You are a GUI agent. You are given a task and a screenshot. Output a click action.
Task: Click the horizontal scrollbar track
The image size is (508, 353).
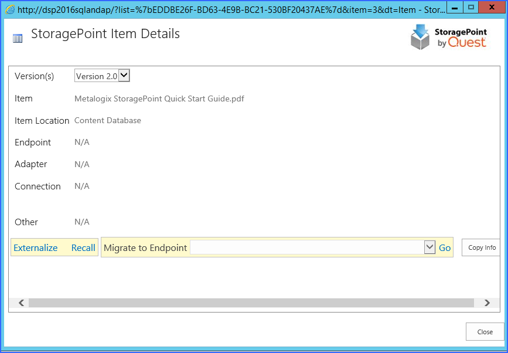(x=251, y=303)
